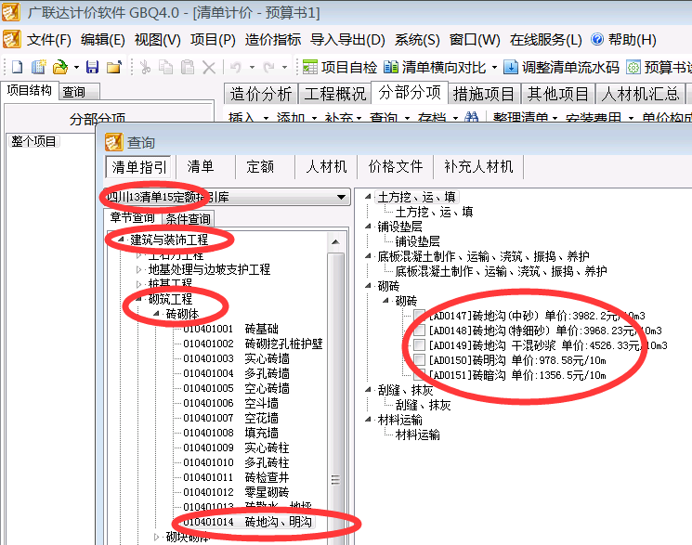This screenshot has width=692, height=545.
Task: Check the AD0148 砖地沟(特细砂) checkbox
Action: (x=419, y=331)
